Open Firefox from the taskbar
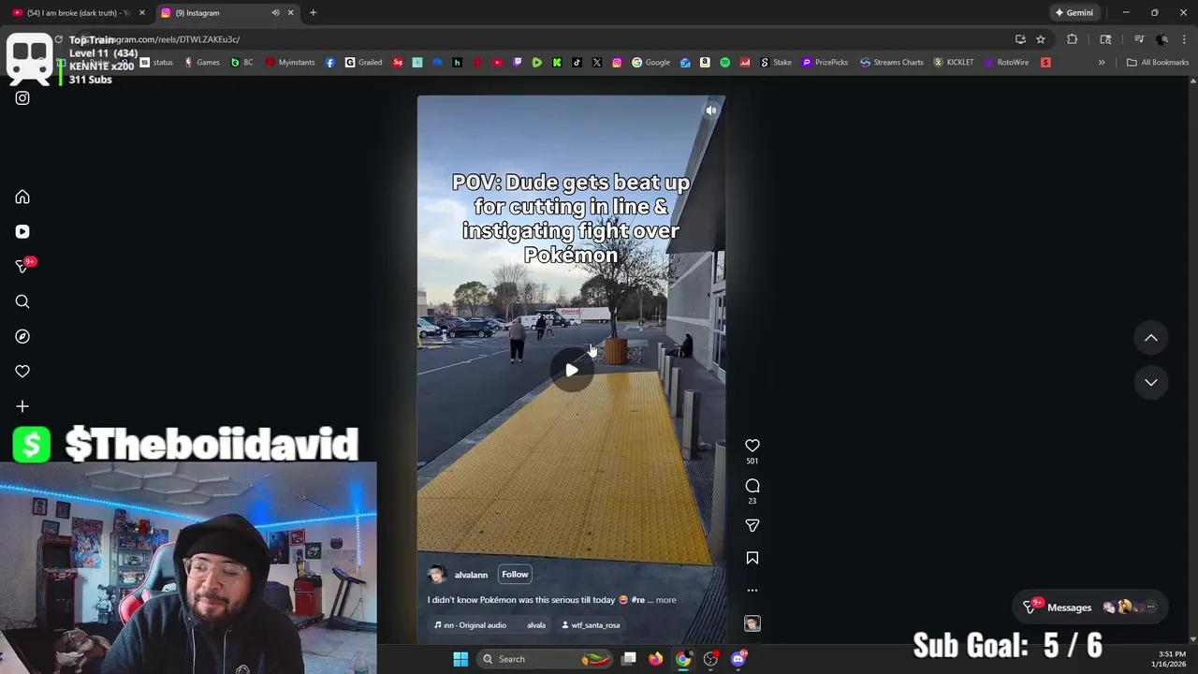 (x=656, y=659)
